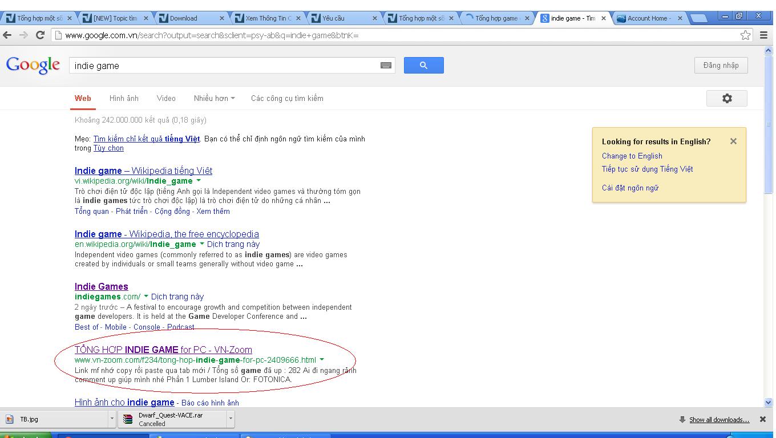This screenshot has width=776, height=438.
Task: Click the scrollbar down arrow
Action: pos(768,403)
